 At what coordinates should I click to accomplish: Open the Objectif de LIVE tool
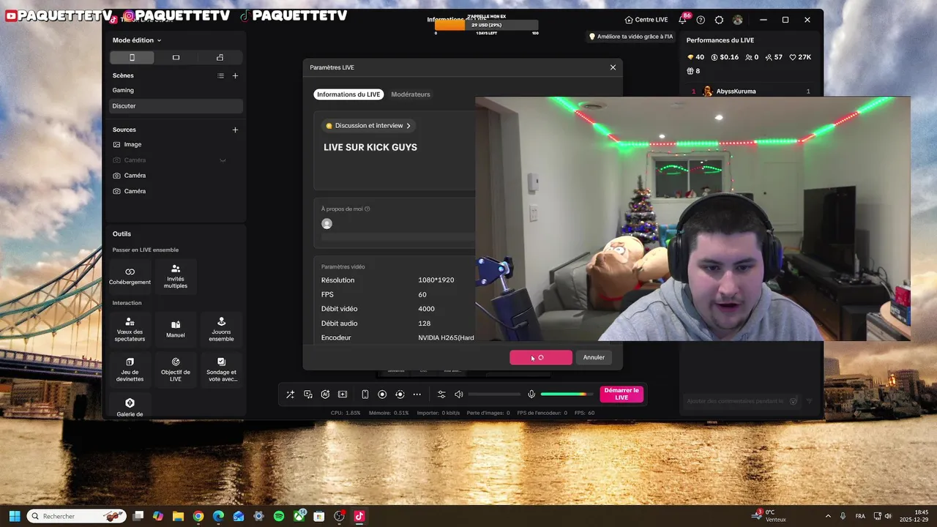pyautogui.click(x=176, y=370)
